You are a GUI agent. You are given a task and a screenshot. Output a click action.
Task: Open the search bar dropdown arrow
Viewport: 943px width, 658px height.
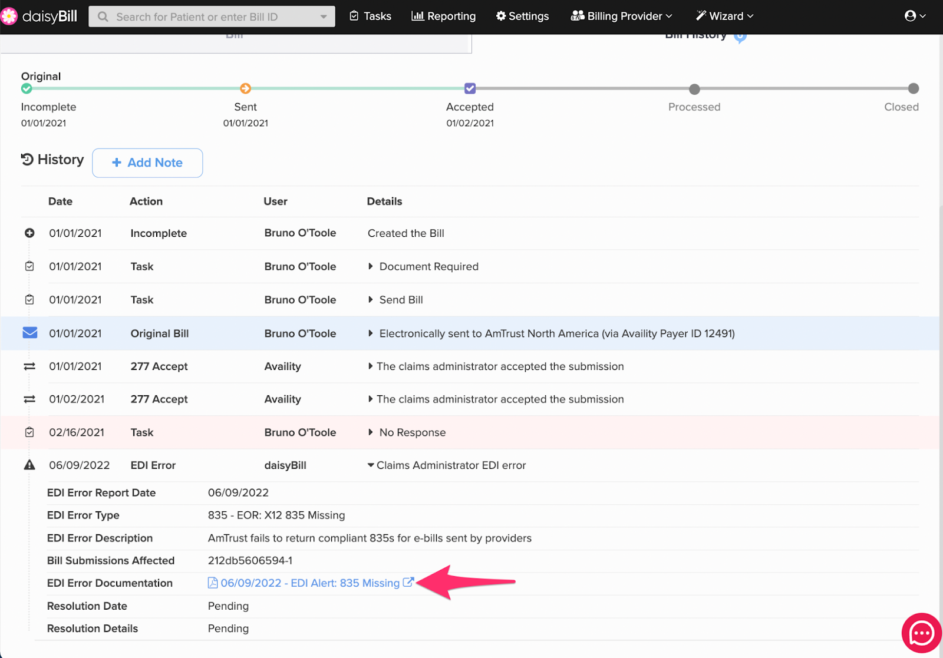[x=324, y=16]
